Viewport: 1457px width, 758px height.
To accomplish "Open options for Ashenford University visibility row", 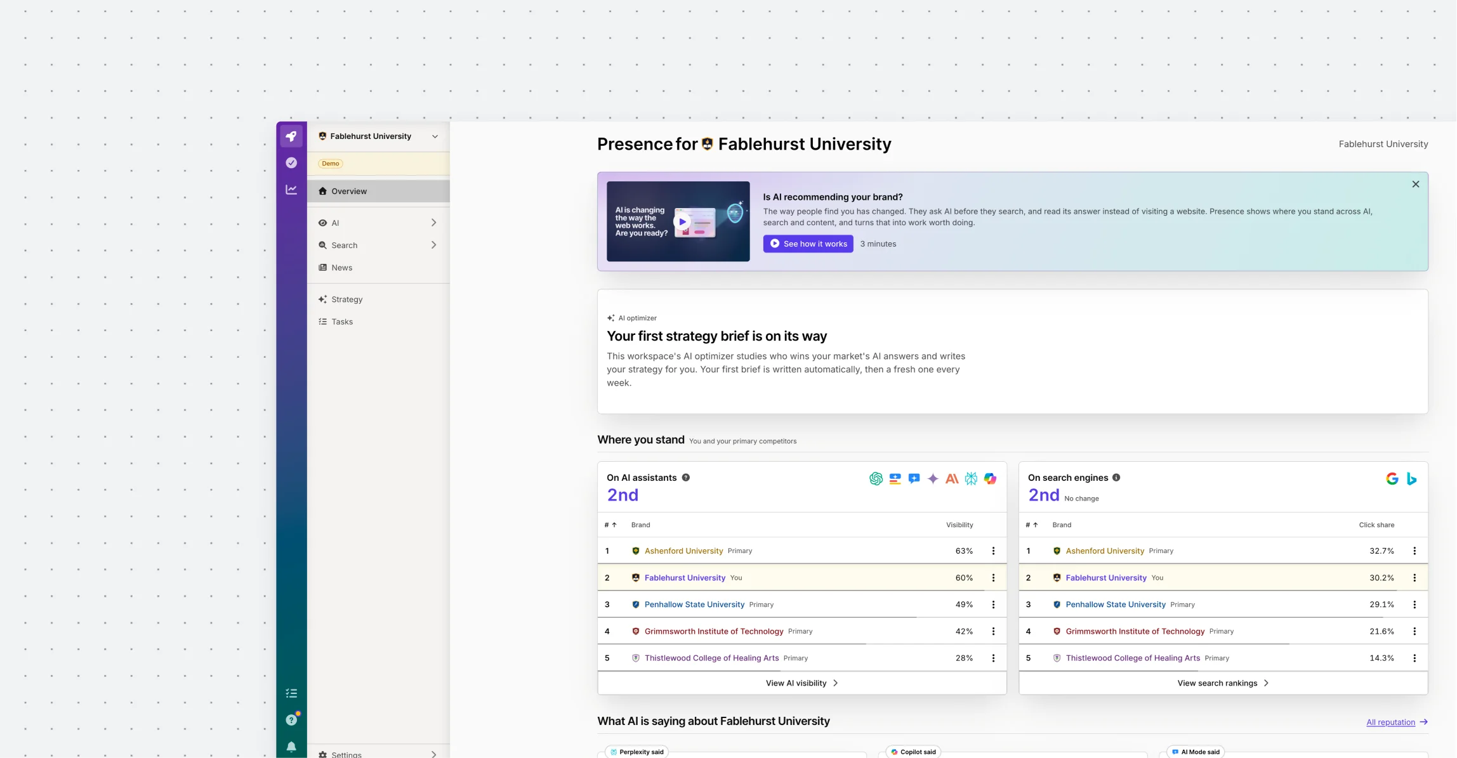I will point(993,551).
